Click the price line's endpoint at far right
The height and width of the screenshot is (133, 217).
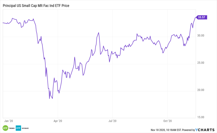tap(196, 18)
